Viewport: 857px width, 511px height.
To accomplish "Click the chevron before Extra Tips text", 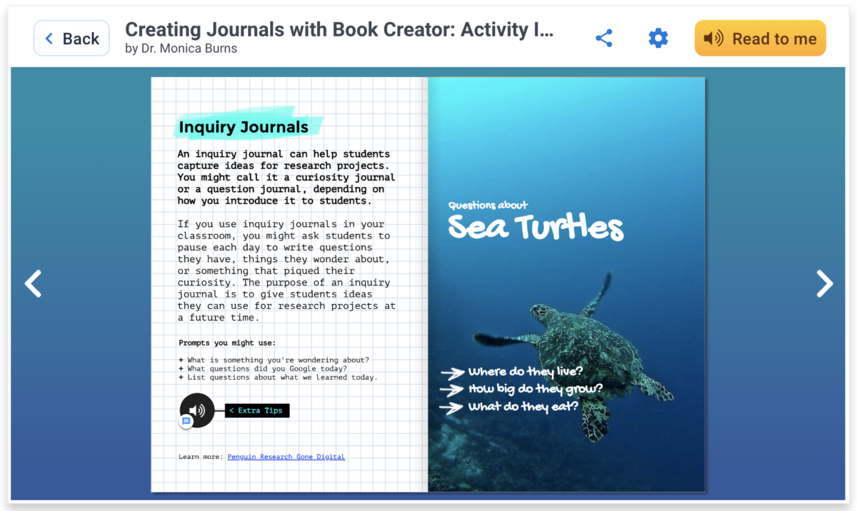I will 231,410.
